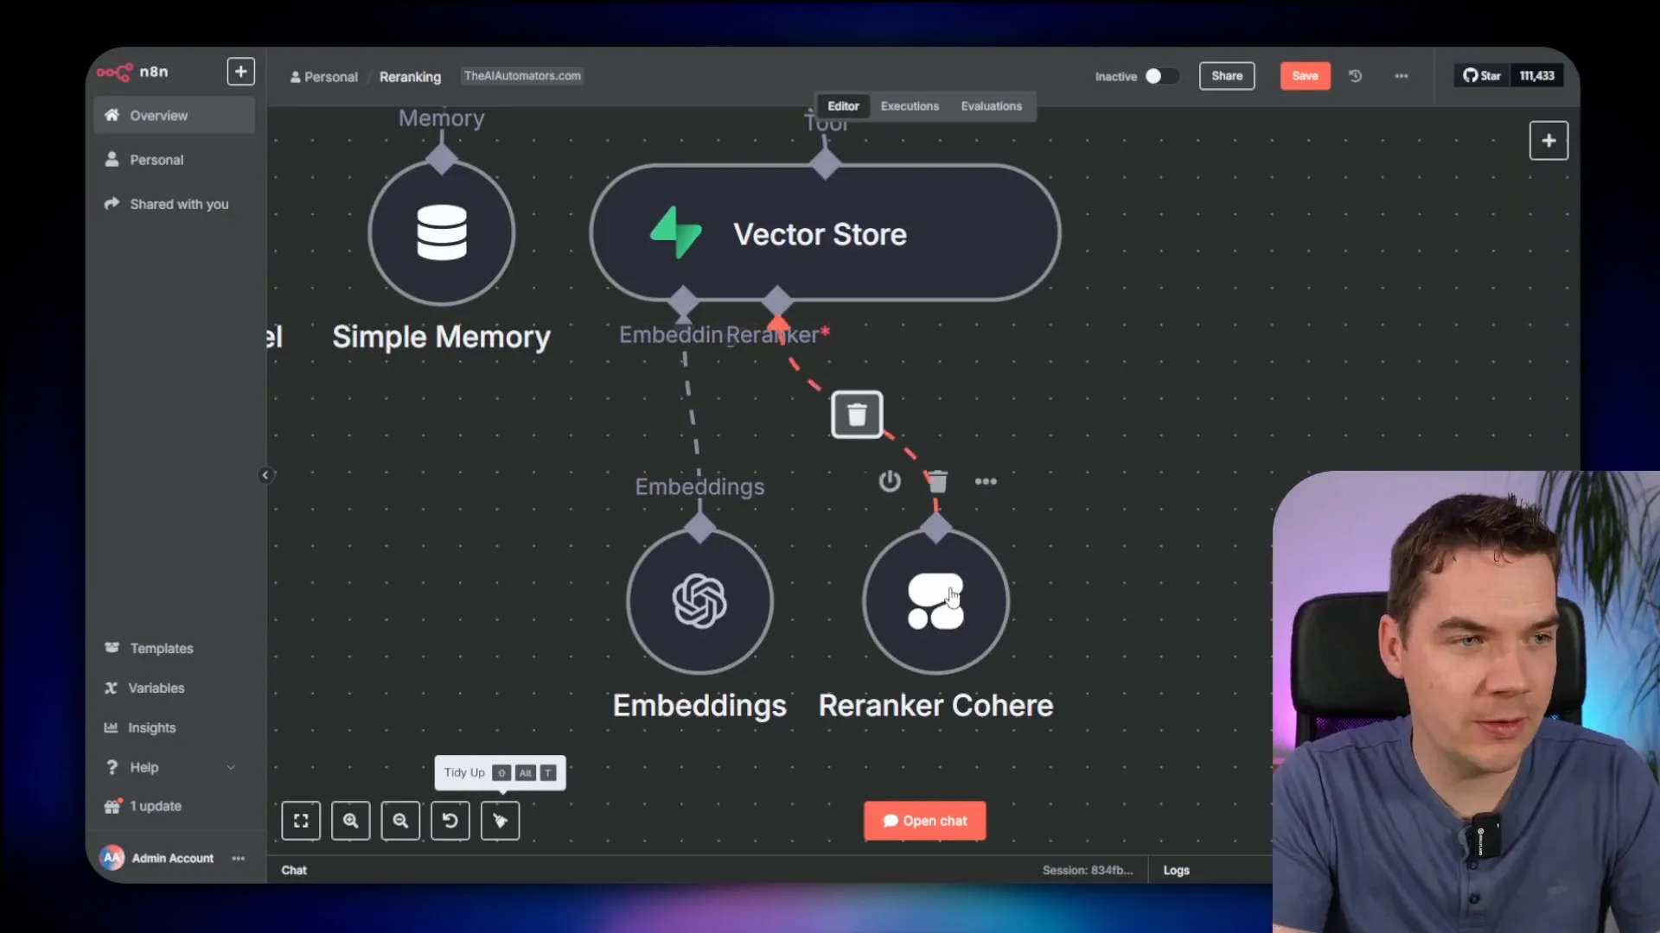1660x933 pixels.
Task: Open the Chat panel tab
Action: (x=294, y=870)
